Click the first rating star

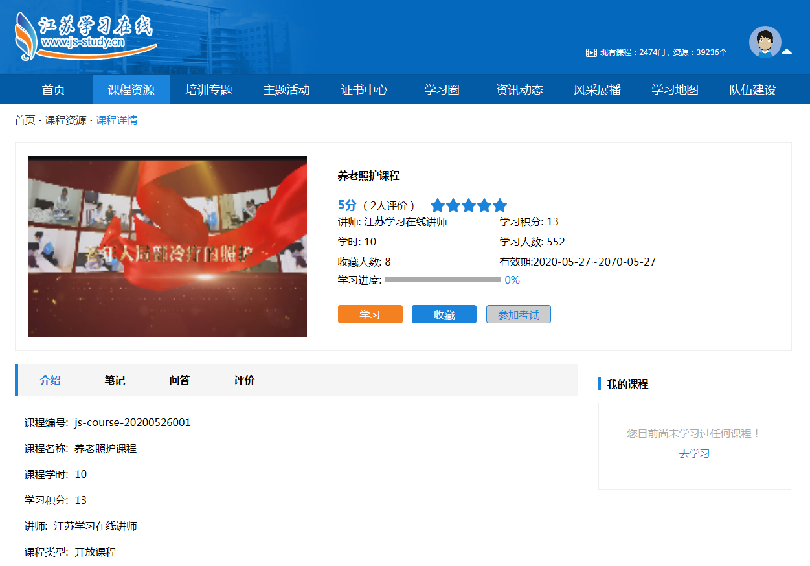coord(438,206)
